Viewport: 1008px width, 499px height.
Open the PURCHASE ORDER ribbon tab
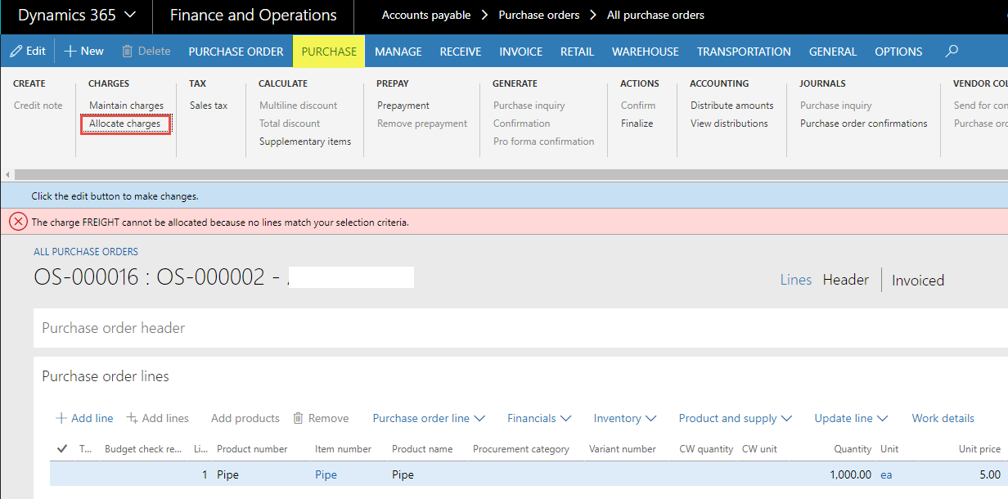point(236,52)
